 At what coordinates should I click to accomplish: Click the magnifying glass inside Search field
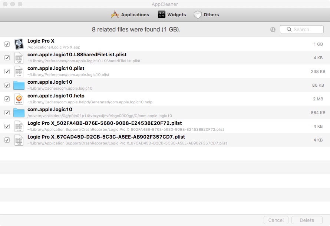(x=289, y=29)
